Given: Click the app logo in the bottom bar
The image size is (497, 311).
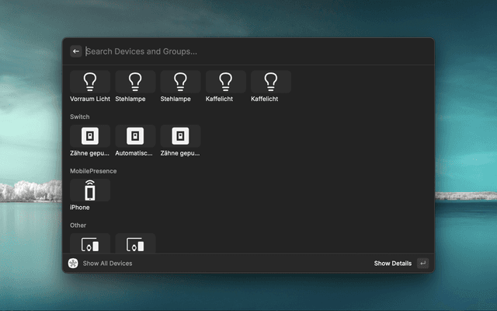Looking at the screenshot, I should pos(73,264).
